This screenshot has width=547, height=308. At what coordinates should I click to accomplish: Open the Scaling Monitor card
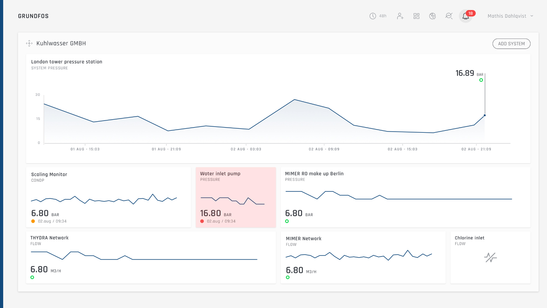tap(108, 197)
